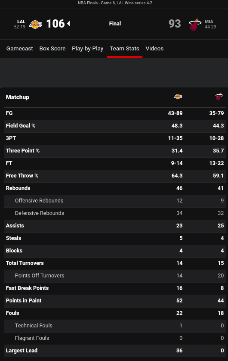The image size is (228, 361).
Task: Switch to the Box Score tab
Action: 52,49
